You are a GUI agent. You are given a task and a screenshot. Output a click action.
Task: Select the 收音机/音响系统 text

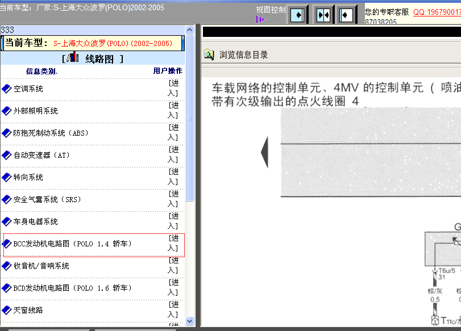41,266
